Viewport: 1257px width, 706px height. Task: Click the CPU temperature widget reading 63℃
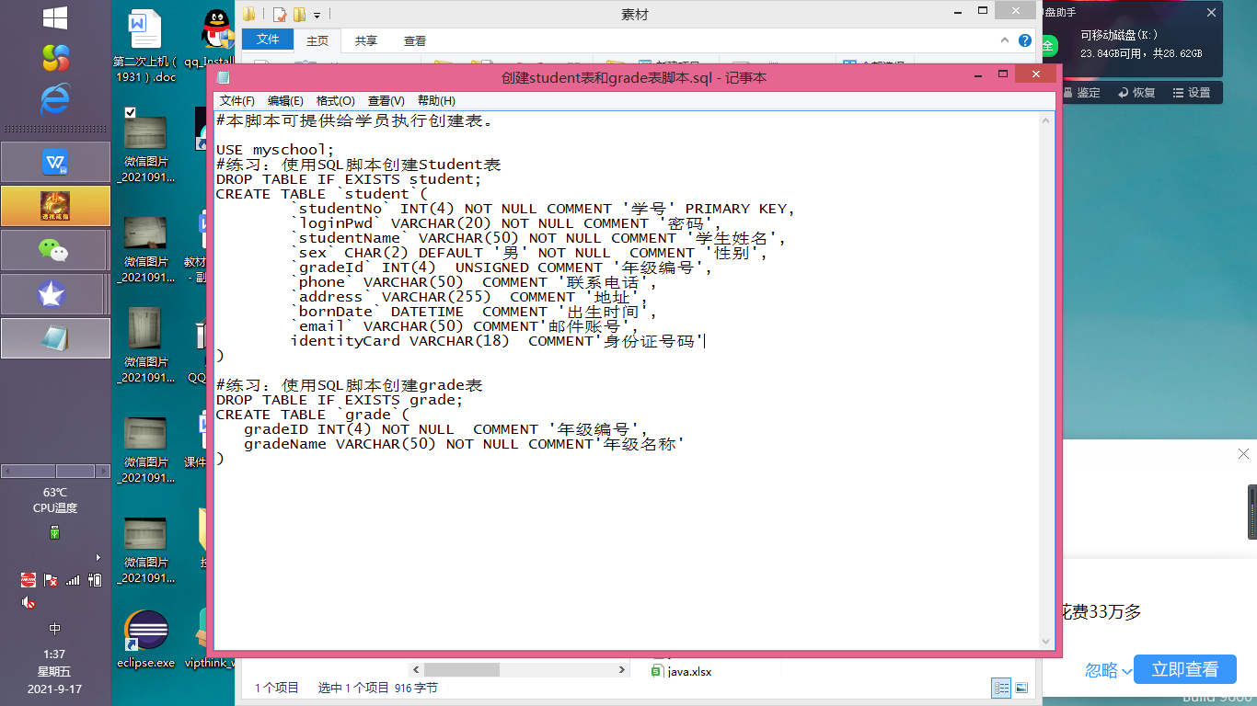coord(54,500)
